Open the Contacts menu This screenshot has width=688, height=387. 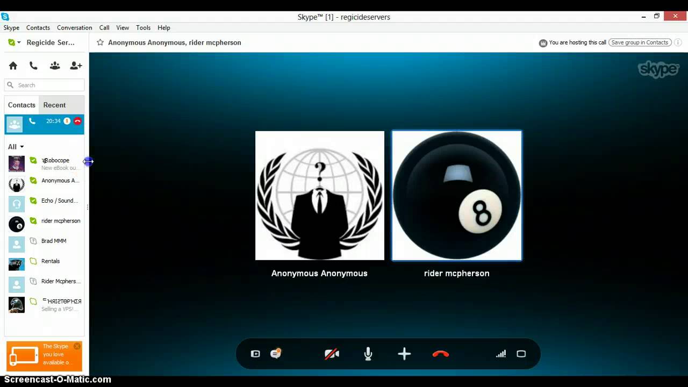tap(38, 27)
